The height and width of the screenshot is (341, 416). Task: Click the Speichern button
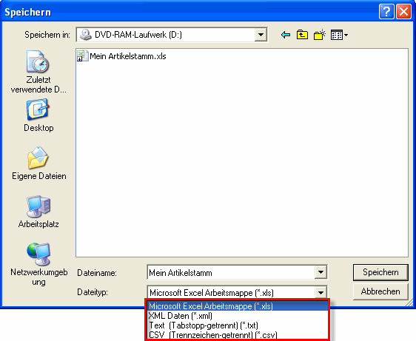coord(380,272)
